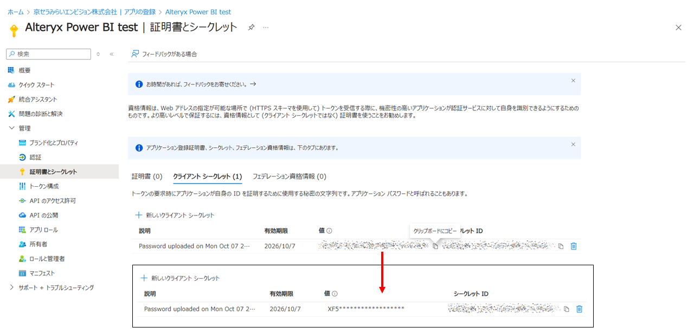This screenshot has width=694, height=334.
Task: Open クイック スタート in the sidebar
Action: click(x=36, y=85)
